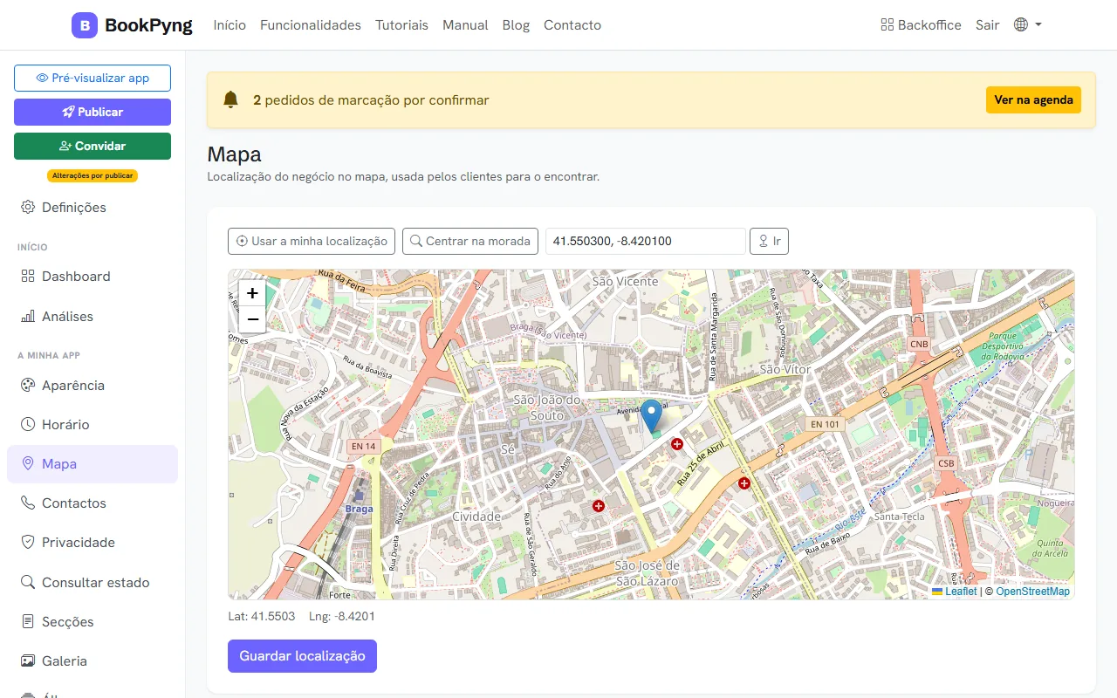The width and height of the screenshot is (1117, 698).
Task: Select Mapa in sidebar
Action: tap(93, 464)
